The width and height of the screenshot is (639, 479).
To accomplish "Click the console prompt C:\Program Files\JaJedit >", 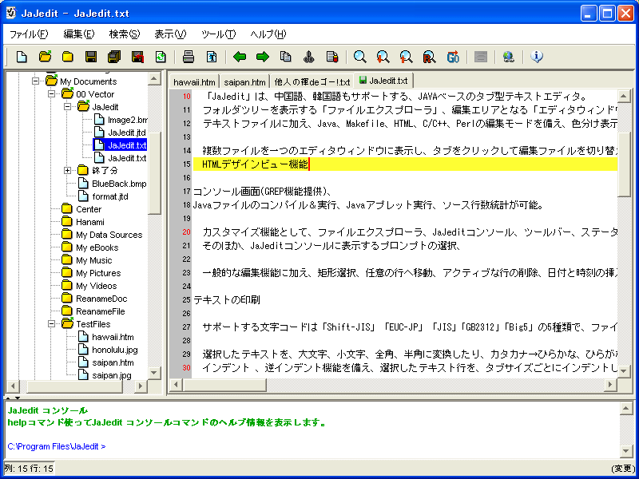I will [57, 446].
